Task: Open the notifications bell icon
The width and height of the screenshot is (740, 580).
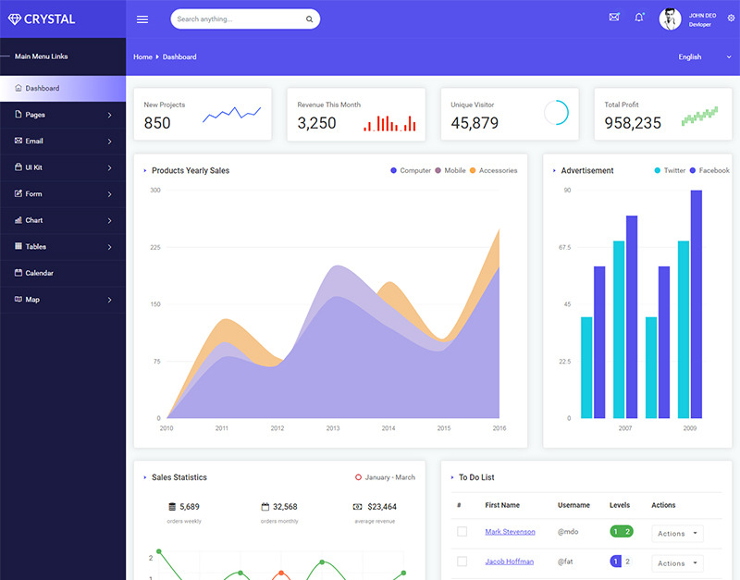Action: (639, 18)
